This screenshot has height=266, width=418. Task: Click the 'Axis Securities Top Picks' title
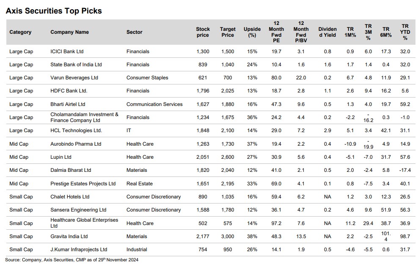click(x=54, y=11)
